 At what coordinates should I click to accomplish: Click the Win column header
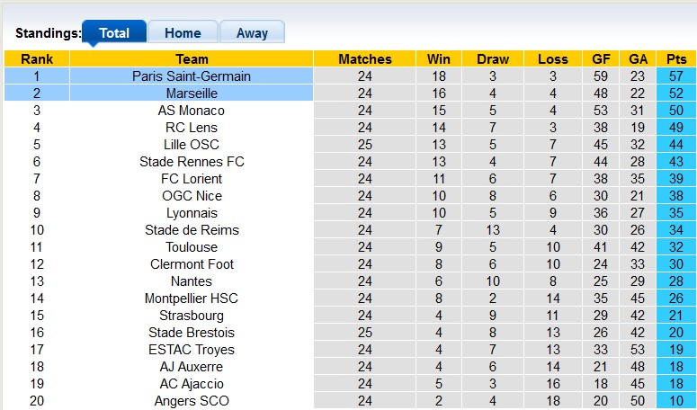439,59
